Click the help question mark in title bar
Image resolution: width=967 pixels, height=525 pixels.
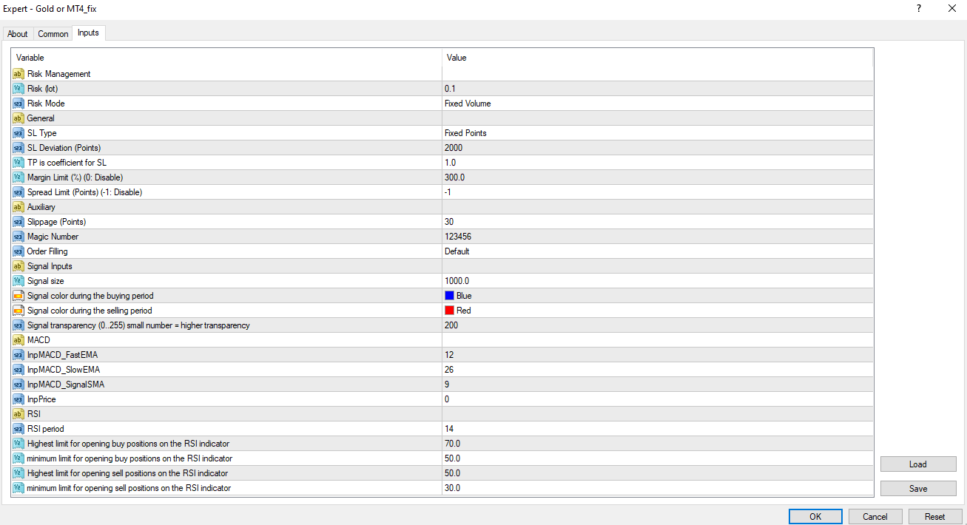click(919, 9)
